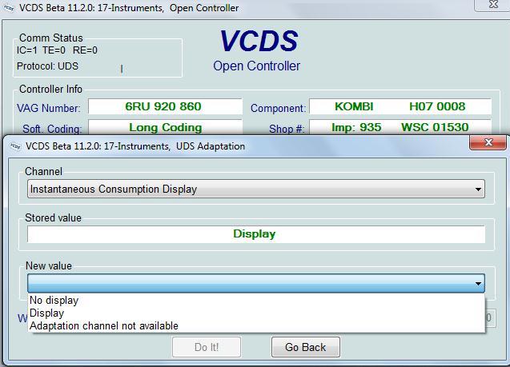Expand the Channel dropdown arrow

point(479,189)
